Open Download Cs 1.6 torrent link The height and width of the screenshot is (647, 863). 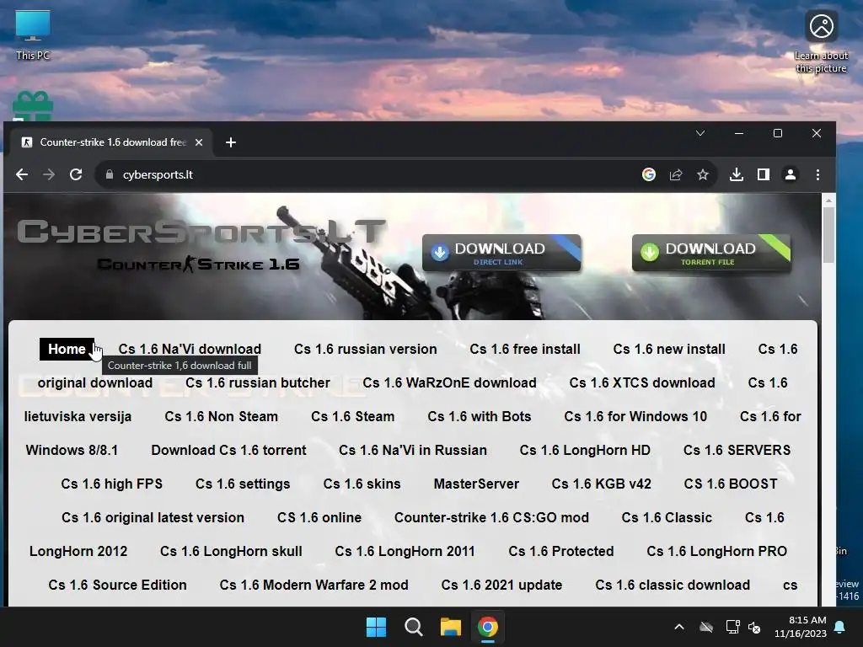pyautogui.click(x=229, y=450)
